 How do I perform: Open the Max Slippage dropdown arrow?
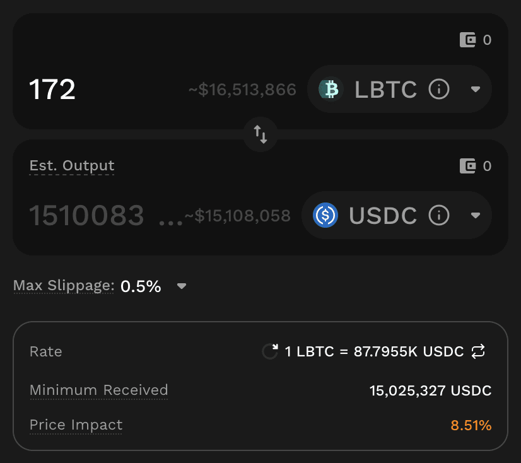[x=182, y=286]
